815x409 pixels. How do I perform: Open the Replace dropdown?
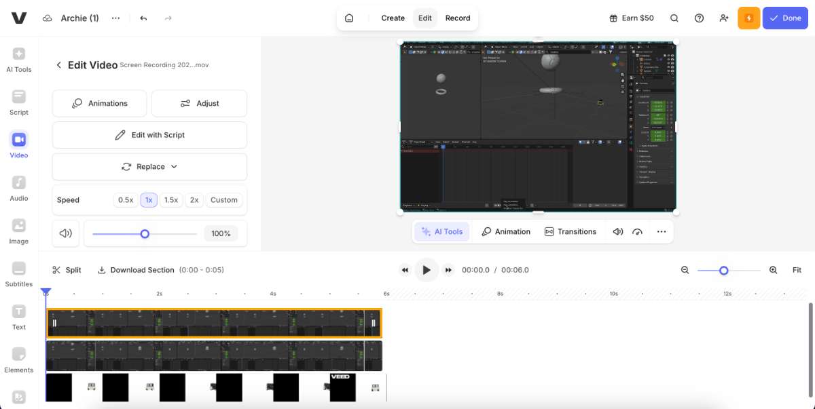pyautogui.click(x=149, y=167)
